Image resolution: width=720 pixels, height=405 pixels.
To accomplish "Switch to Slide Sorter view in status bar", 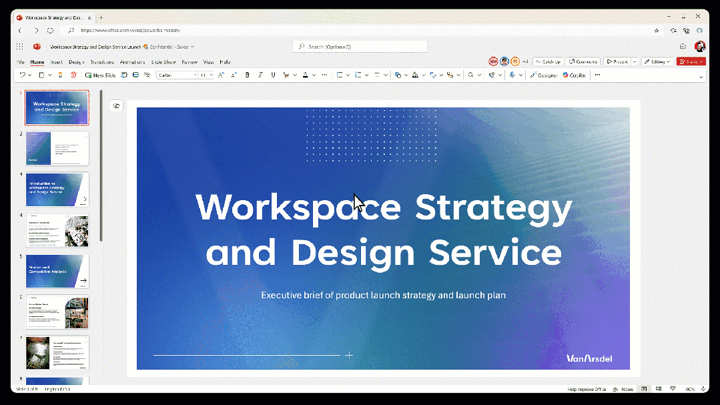I will [659, 389].
